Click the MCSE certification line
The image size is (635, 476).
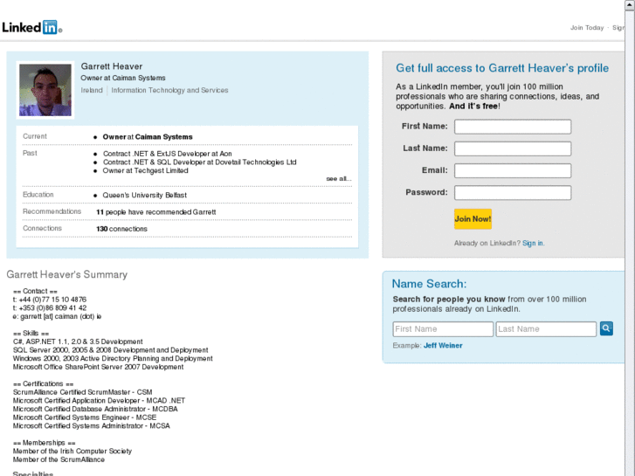85,417
